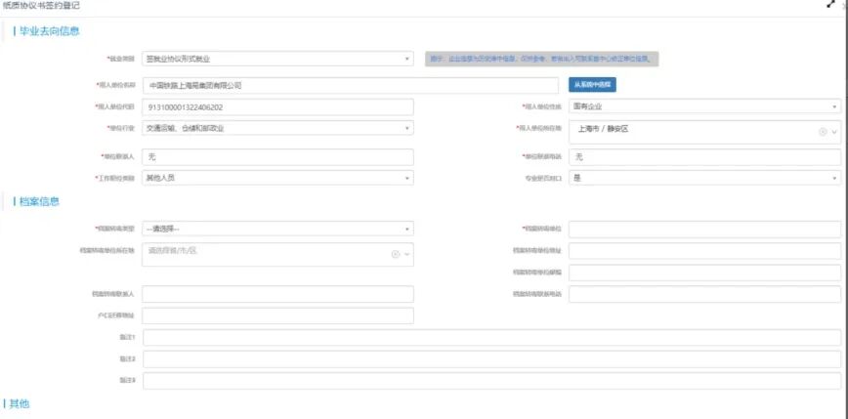The height and width of the screenshot is (419, 848).
Task: Click the 毕业去向信息 section heading
Action: (x=49, y=31)
